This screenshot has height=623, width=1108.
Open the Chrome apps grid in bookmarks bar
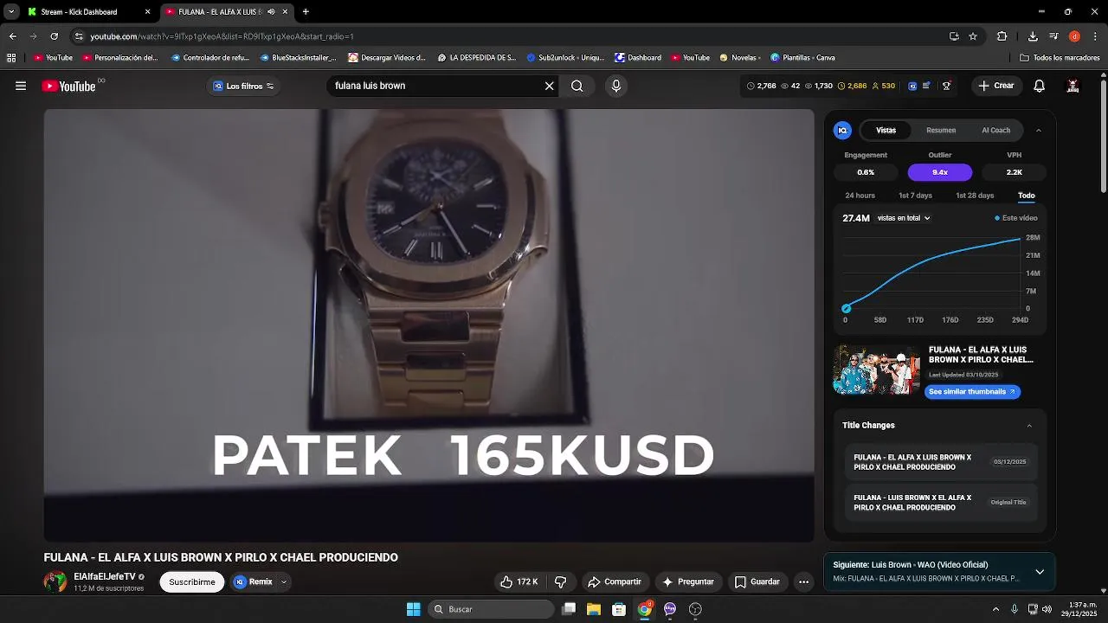point(11,58)
